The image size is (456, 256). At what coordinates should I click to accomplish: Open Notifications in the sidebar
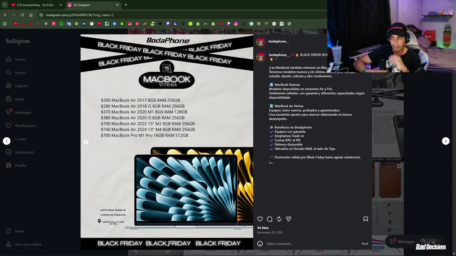pyautogui.click(x=21, y=126)
